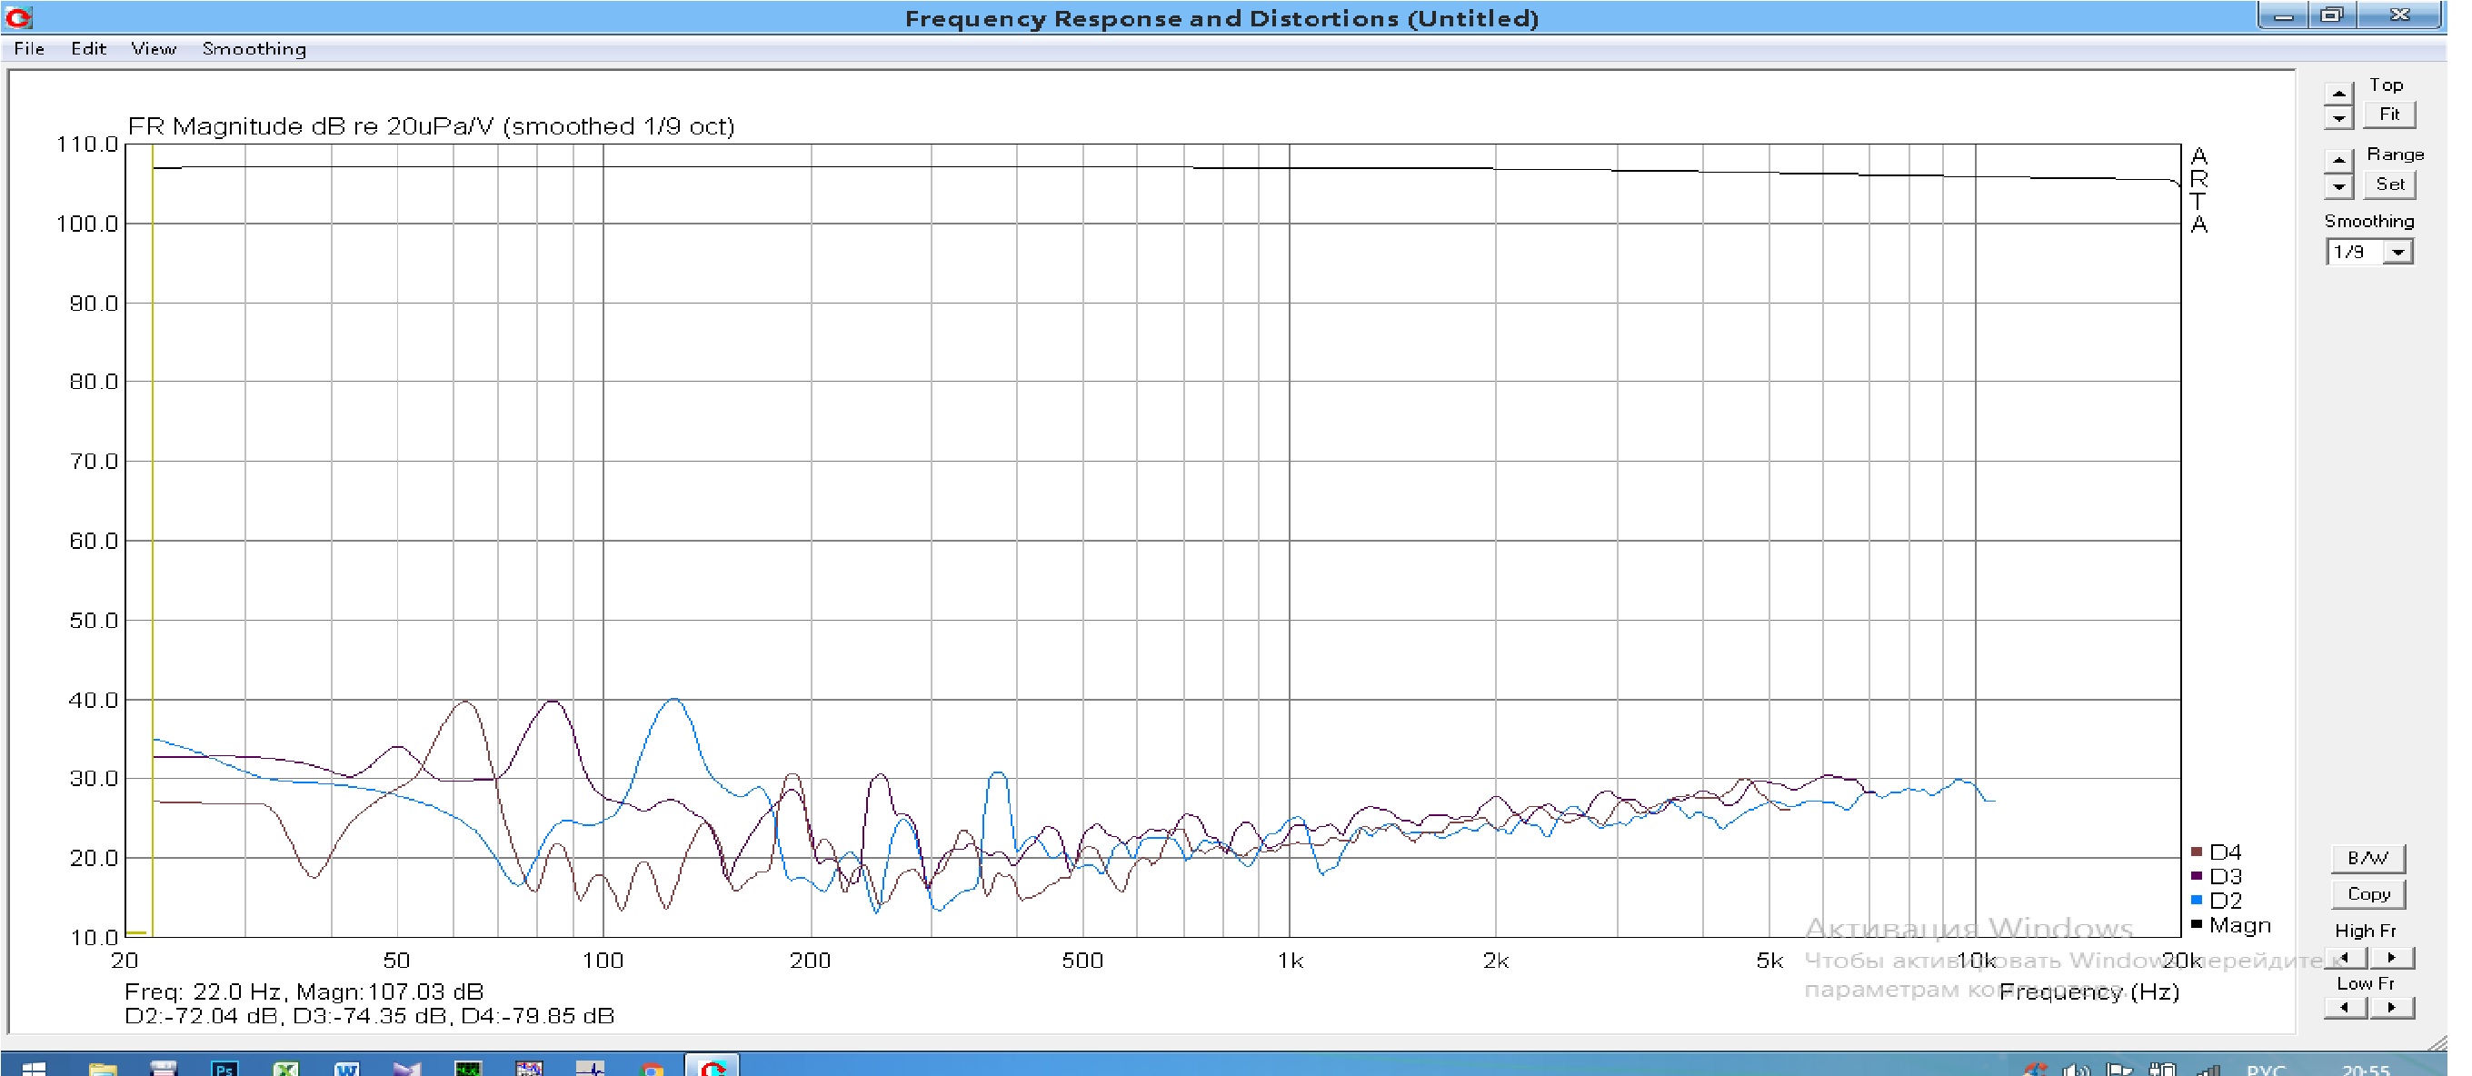Toggle B/W display mode
The width and height of the screenshot is (2472, 1076).
click(2367, 857)
